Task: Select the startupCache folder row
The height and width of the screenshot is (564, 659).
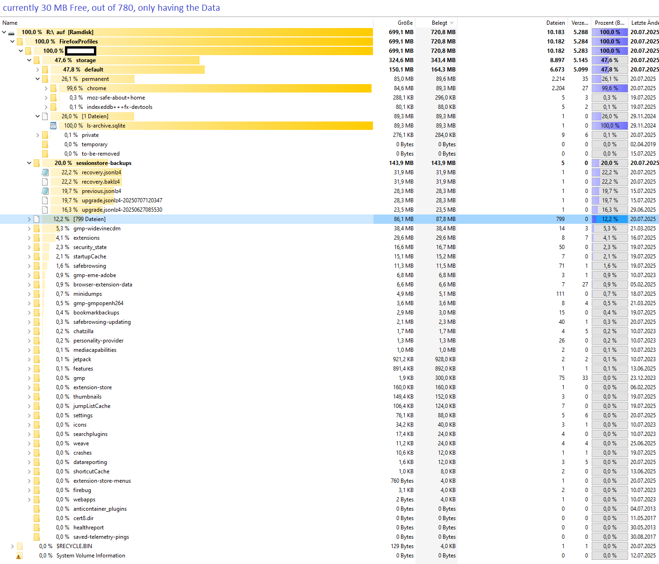Action: tap(329, 257)
